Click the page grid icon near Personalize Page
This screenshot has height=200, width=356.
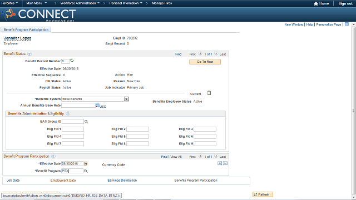pyautogui.click(x=347, y=24)
